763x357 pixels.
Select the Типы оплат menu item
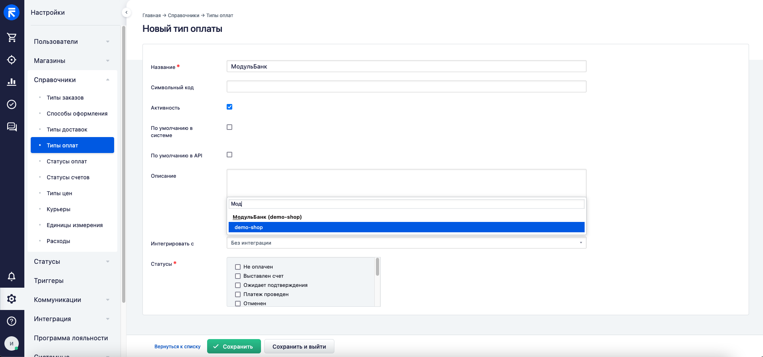(72, 145)
